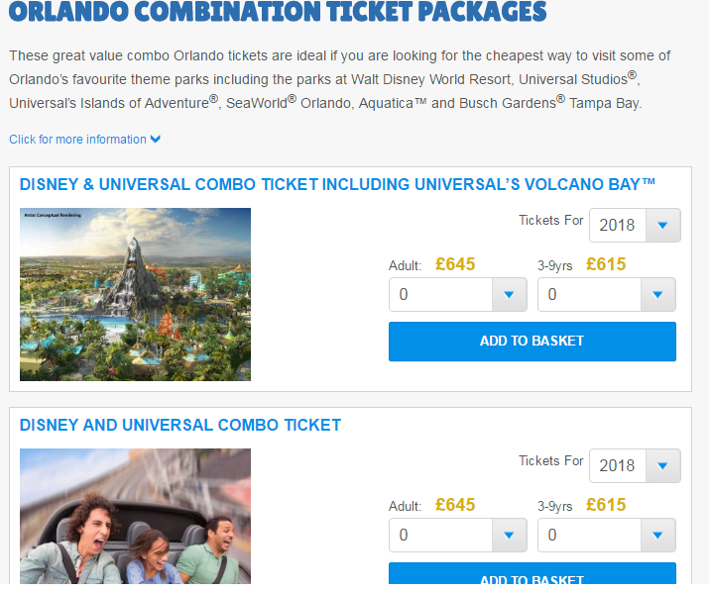The height and width of the screenshot is (593, 709).
Task: Open Adult quantity dropdown for Disney Universal Combo
Action: pos(457,535)
